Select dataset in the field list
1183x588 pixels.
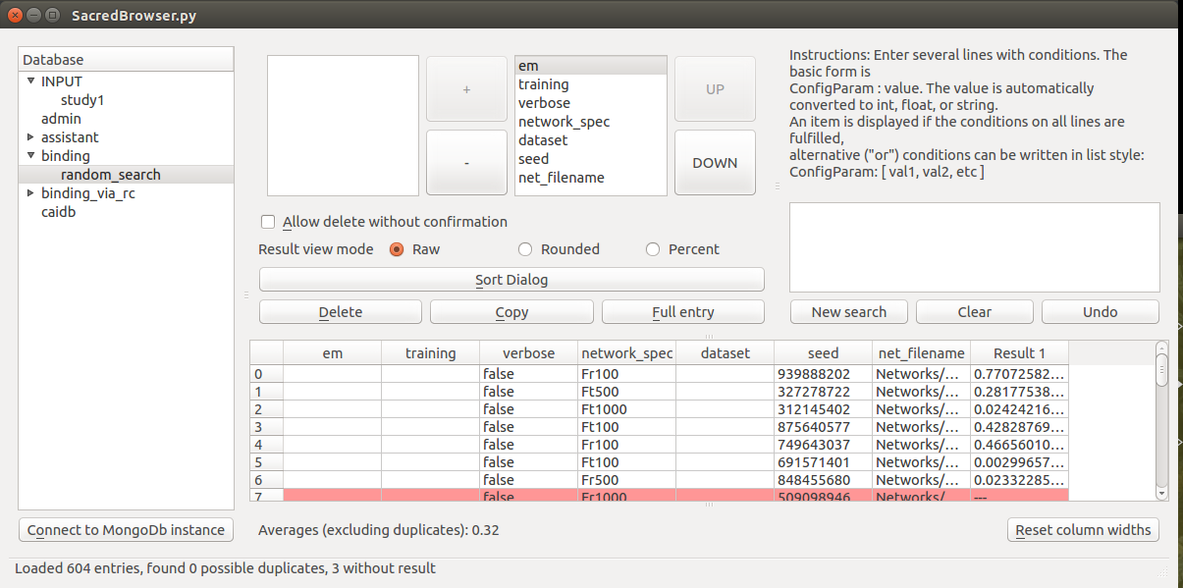tap(591, 140)
